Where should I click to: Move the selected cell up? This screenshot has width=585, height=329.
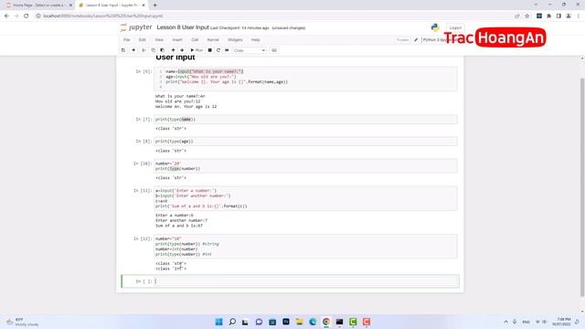click(173, 50)
